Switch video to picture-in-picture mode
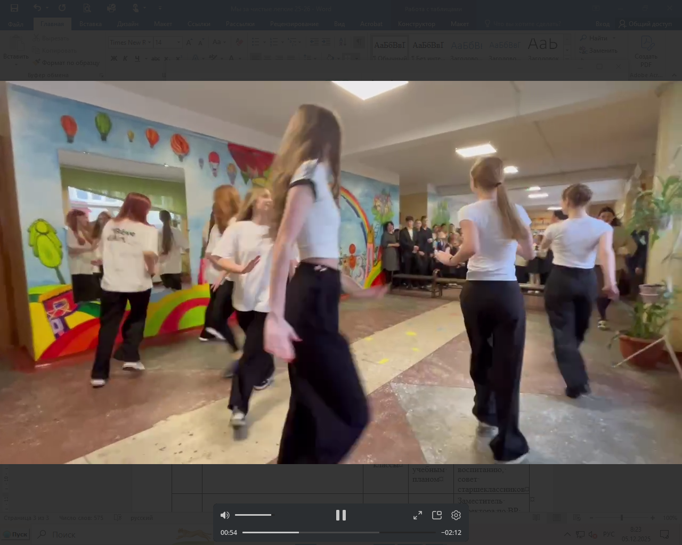This screenshot has width=682, height=545. (x=437, y=515)
